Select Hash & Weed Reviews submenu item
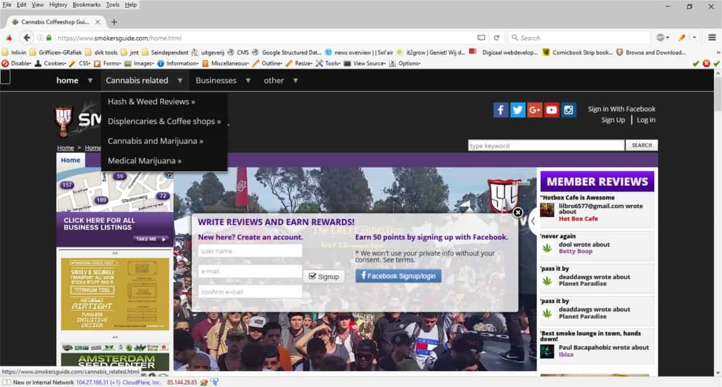This screenshot has height=387, width=722. [152, 102]
